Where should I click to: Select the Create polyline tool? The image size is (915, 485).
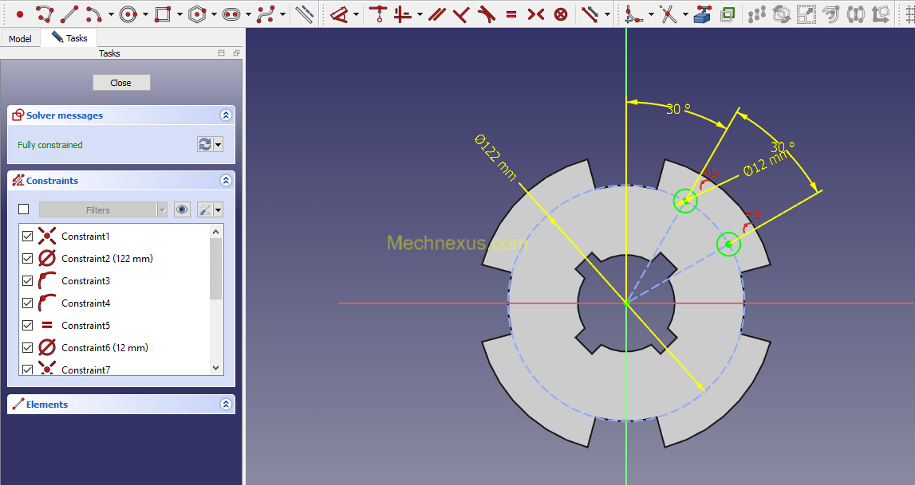45,14
